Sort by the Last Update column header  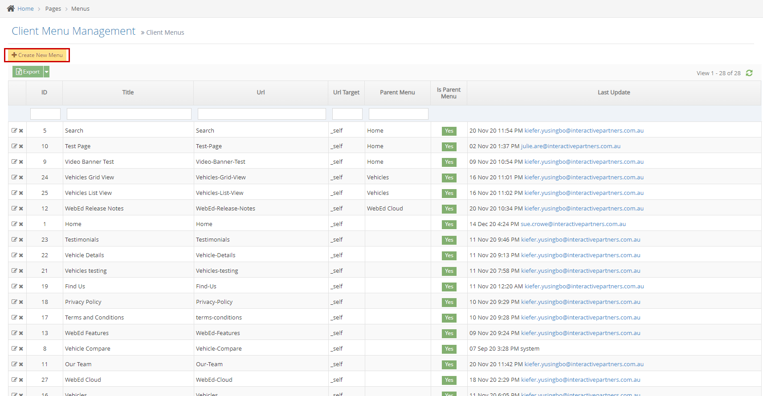613,93
